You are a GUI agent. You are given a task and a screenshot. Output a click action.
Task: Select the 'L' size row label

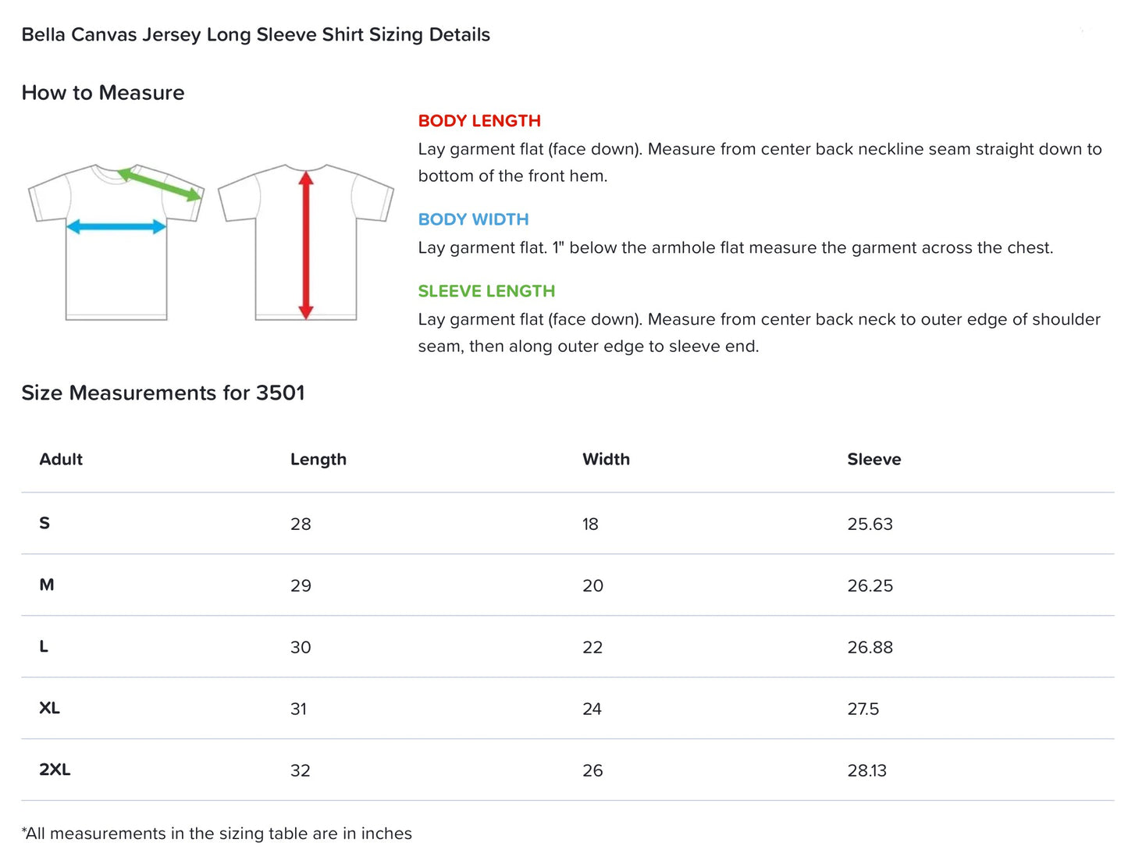pyautogui.click(x=44, y=646)
